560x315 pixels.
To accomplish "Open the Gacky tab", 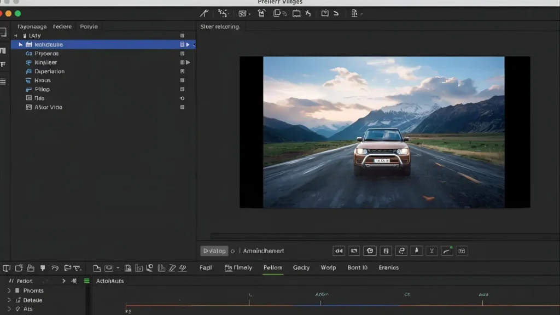I will pos(301,267).
